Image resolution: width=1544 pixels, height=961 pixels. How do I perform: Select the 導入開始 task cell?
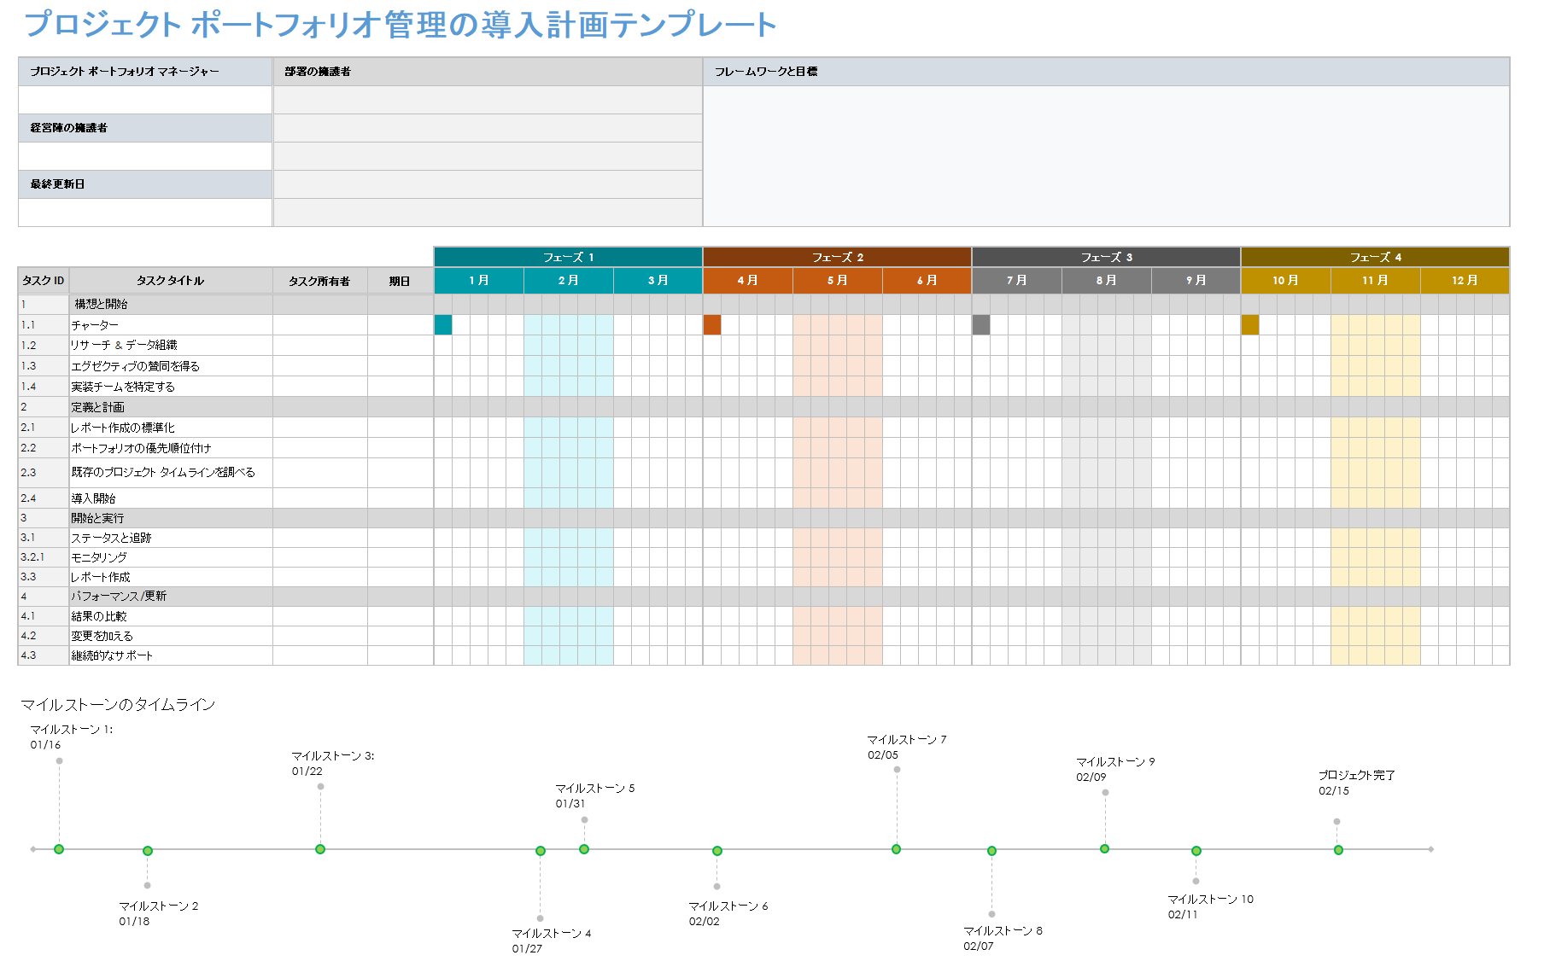pyautogui.click(x=171, y=498)
